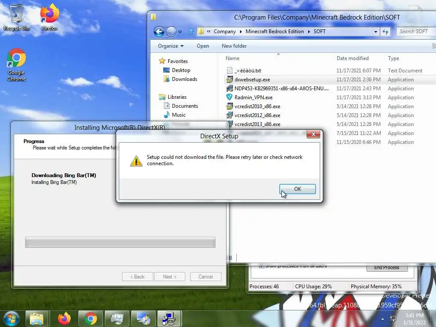Select the Radmin_VPN.exe file name
Image resolution: width=436 pixels, height=327 pixels.
click(253, 98)
